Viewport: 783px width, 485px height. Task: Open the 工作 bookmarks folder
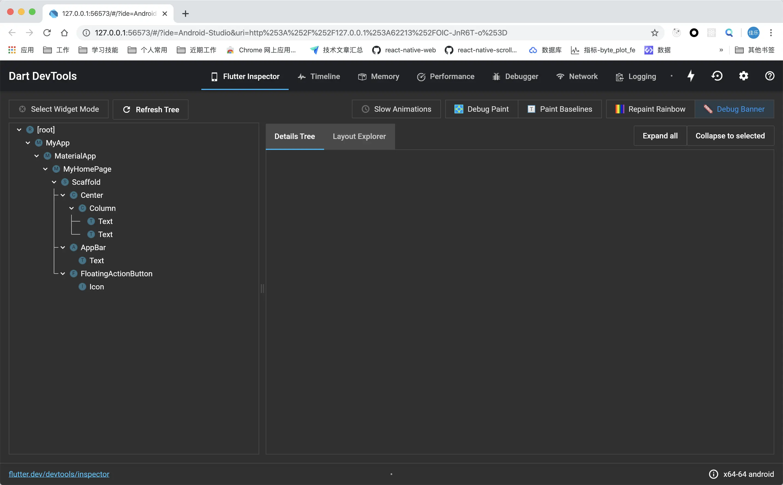[56, 50]
